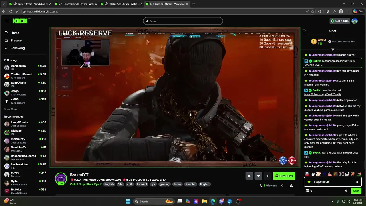Viewport: 366px width, 206px height.
Task: Select the 18+ tag
Action: pyautogui.click(x=120, y=184)
